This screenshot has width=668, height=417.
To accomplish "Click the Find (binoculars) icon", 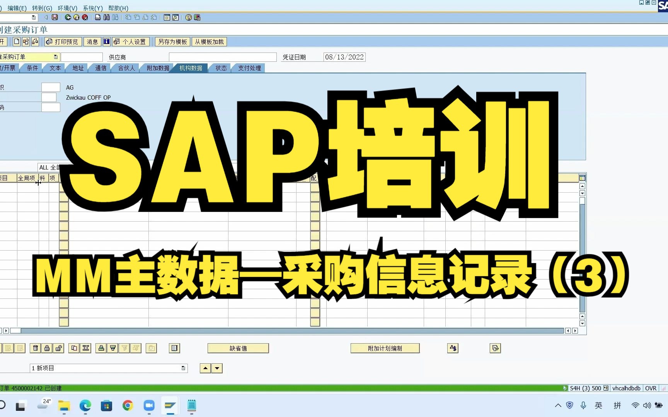I will tap(106, 17).
